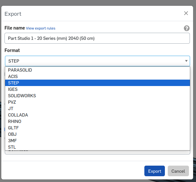The width and height of the screenshot is (196, 182).
Task: Choose the 3MF format option
Action: pos(98,141)
